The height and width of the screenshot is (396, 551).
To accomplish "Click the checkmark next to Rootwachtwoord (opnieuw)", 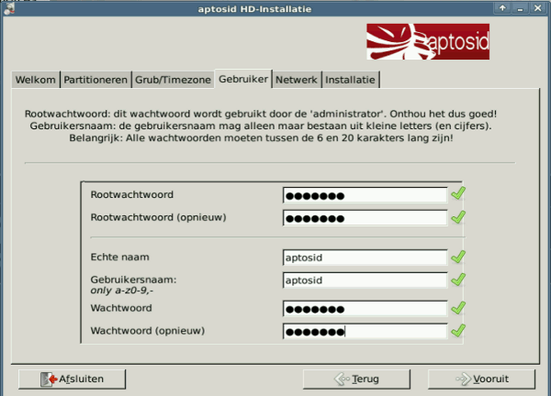I will [x=458, y=217].
